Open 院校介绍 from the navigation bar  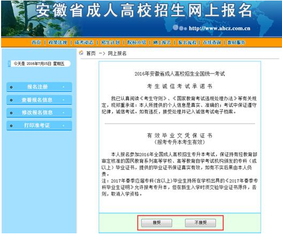(x=137, y=43)
